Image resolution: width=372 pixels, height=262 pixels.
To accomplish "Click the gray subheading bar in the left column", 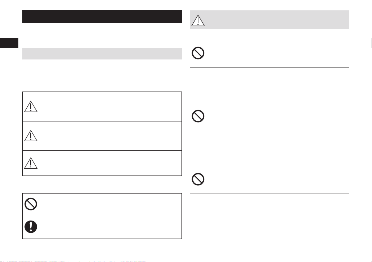I will click(x=102, y=54).
